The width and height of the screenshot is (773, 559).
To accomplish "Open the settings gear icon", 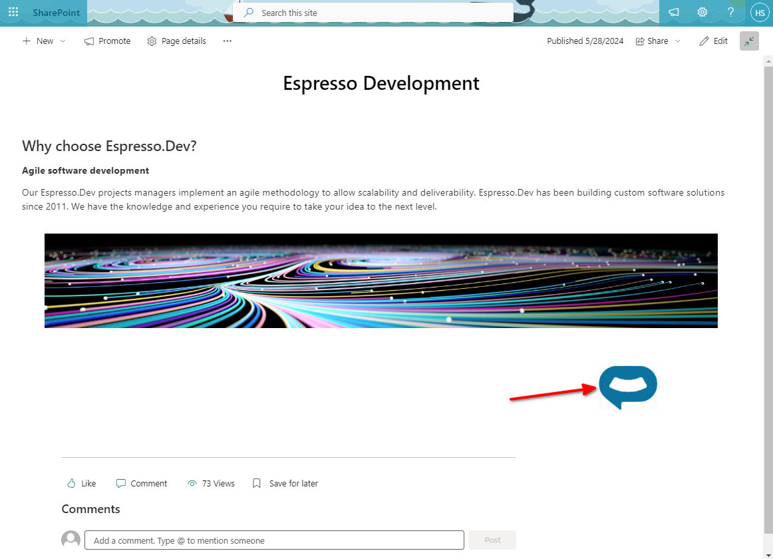I will [x=702, y=13].
